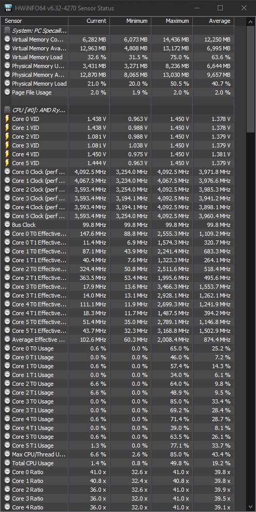Viewport: 256px width, 512px height.
Task: Select the Physical Memory Available row
Action: [118, 75]
